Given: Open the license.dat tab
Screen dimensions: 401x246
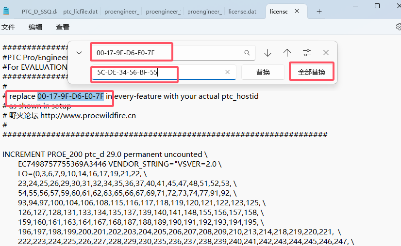Looking at the screenshot, I should click(242, 12).
